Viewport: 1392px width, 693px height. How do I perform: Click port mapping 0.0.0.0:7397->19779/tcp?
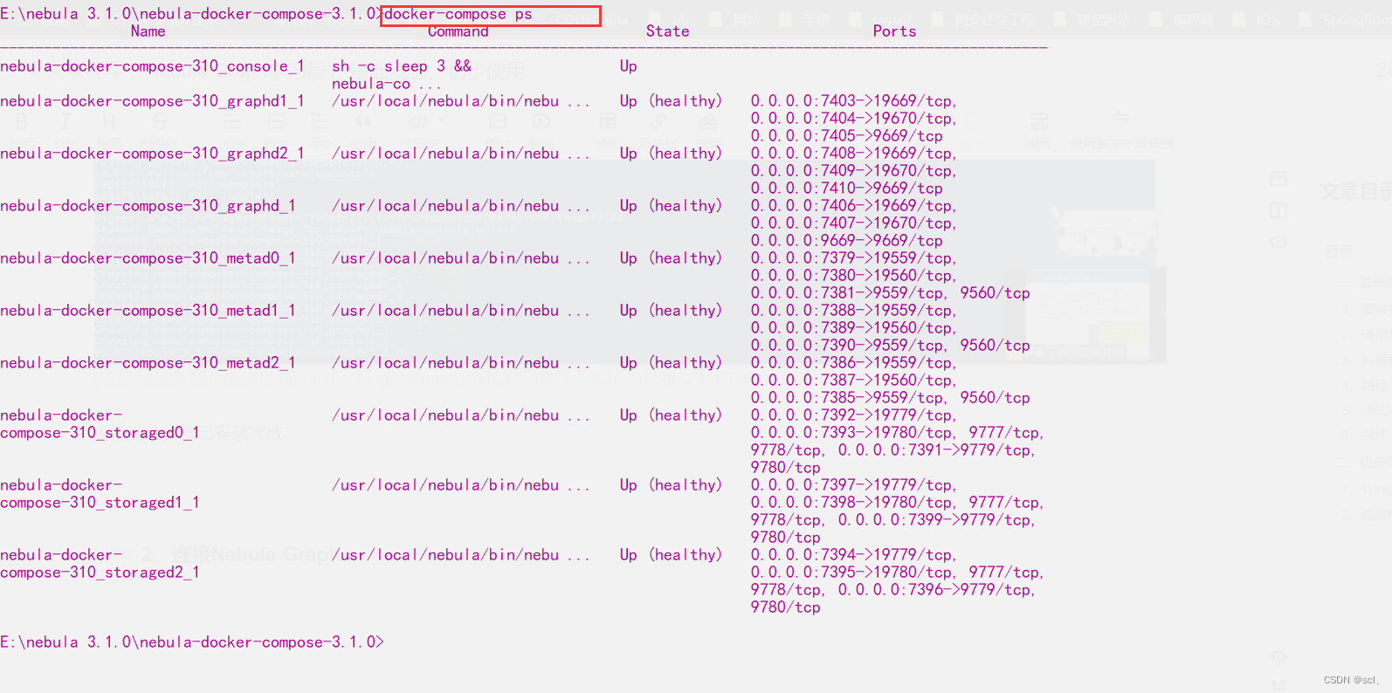pos(852,485)
